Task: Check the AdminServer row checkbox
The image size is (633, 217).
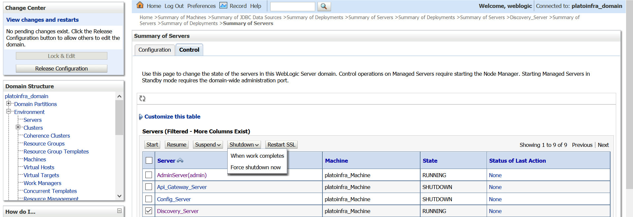Action: 149,175
